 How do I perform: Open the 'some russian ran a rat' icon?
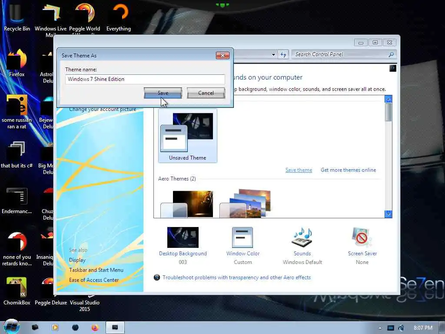point(17,112)
